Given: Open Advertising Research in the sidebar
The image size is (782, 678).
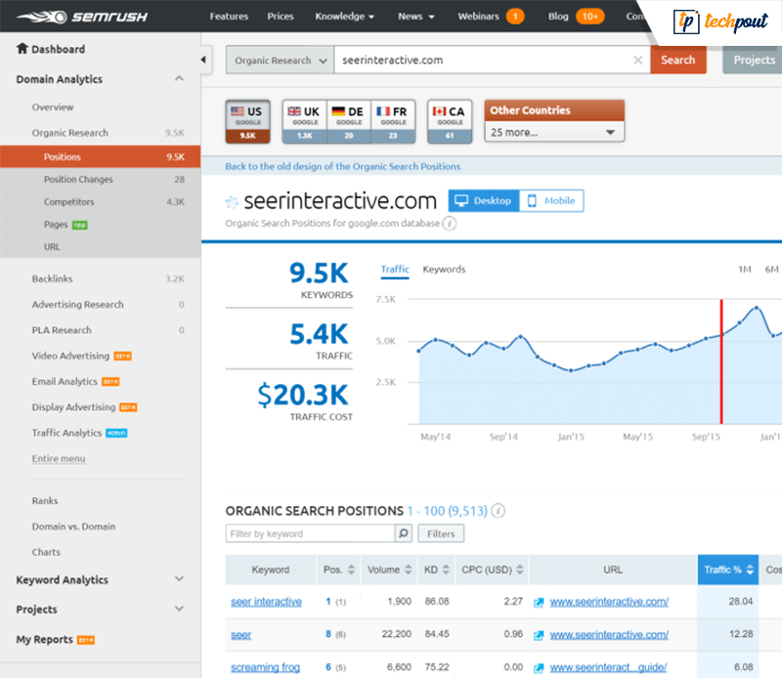Looking at the screenshot, I should (78, 305).
